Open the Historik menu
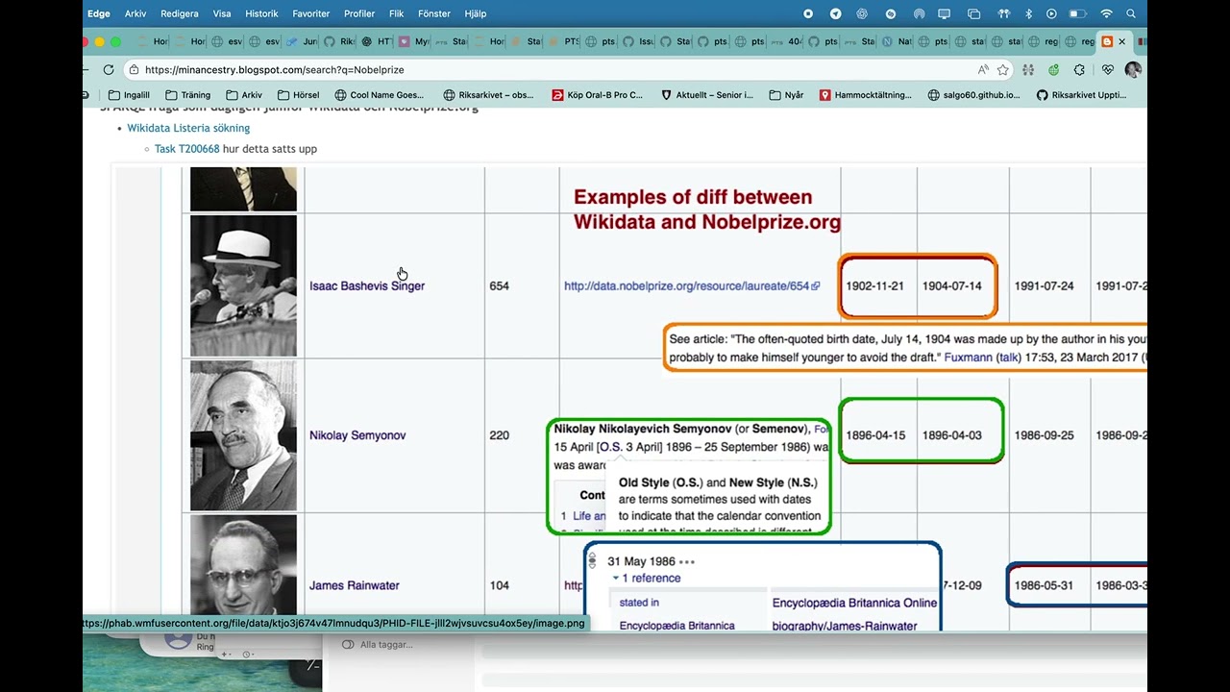Viewport: 1230px width, 692px height. [x=261, y=13]
